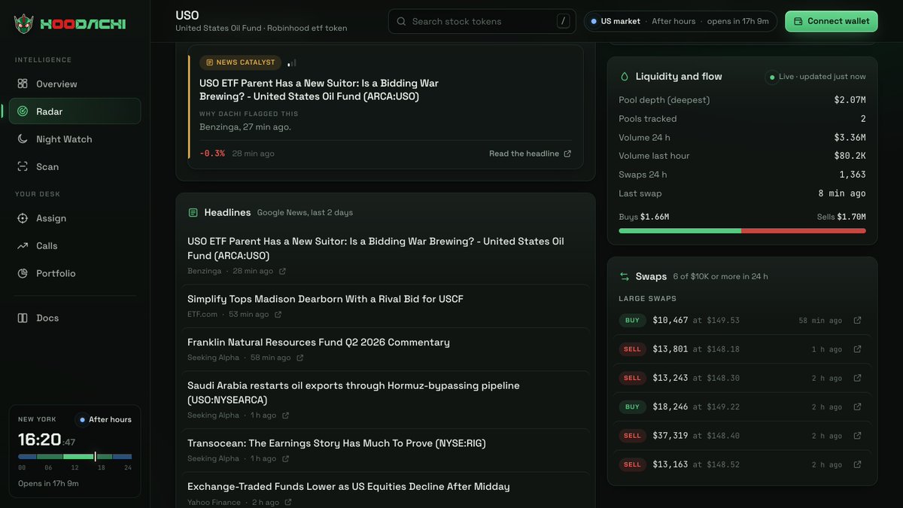Open link for SELL $13,243 swap

(857, 378)
